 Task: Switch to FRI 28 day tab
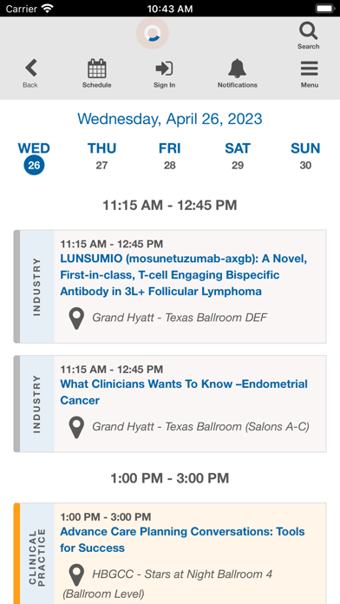click(x=169, y=158)
